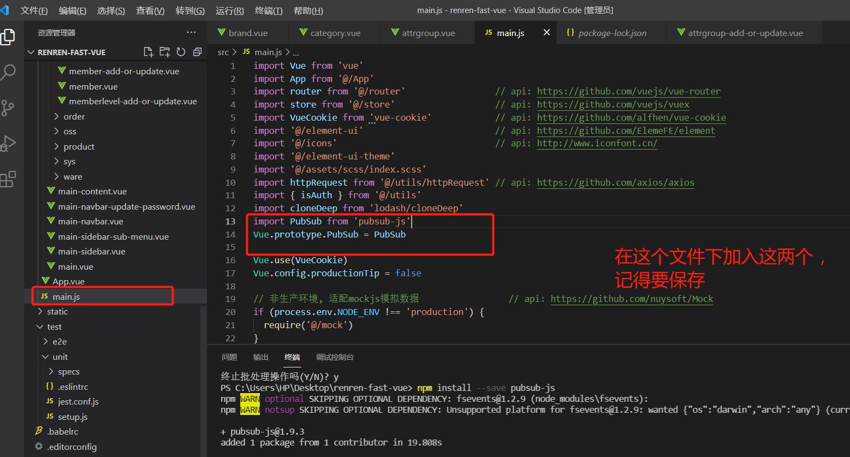
Task: Open the Explorer activity bar icon
Action: [x=8, y=37]
